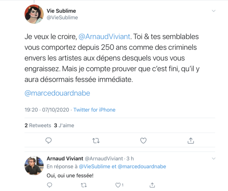Like Arnaud Viviant's reply

(x=118, y=185)
